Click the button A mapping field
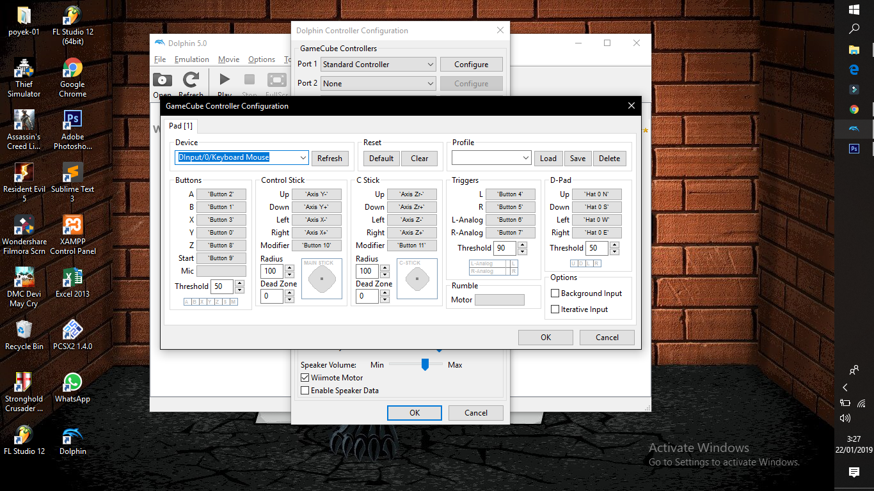Screen dimensions: 874x491 tap(221, 194)
